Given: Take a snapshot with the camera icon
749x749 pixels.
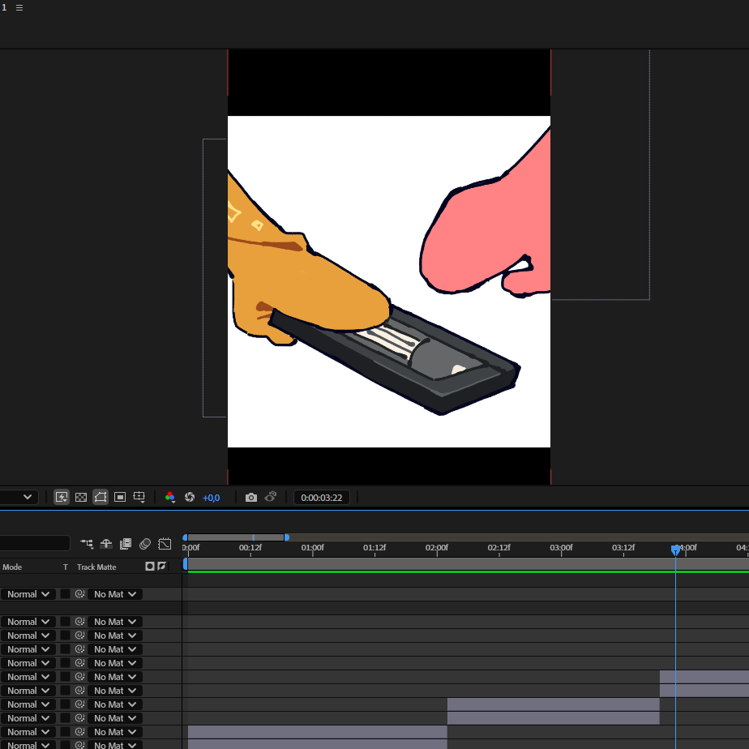Looking at the screenshot, I should pos(251,497).
